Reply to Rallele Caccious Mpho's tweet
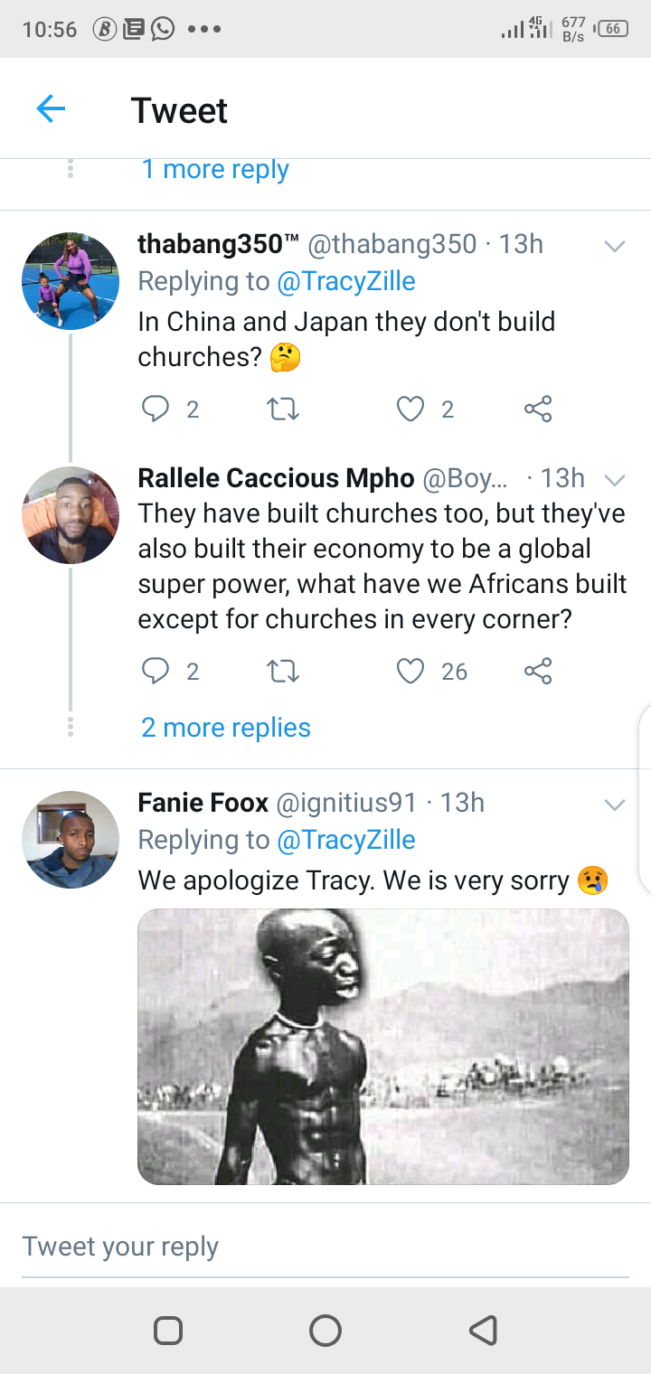This screenshot has width=651, height=1374. coord(156,671)
